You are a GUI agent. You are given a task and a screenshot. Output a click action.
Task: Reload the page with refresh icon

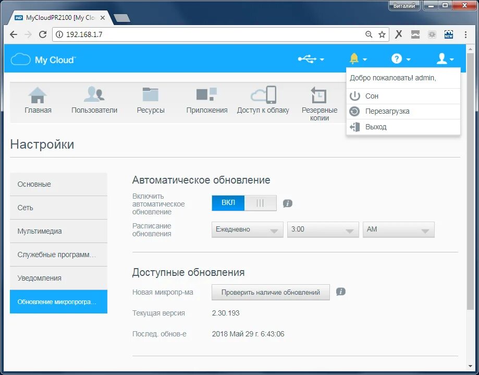point(43,34)
